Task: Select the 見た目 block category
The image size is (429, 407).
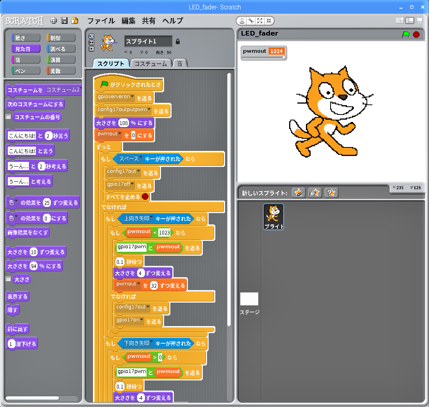Action: [26, 49]
